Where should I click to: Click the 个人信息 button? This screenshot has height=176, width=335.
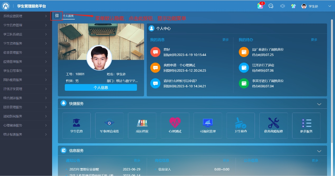[101, 88]
